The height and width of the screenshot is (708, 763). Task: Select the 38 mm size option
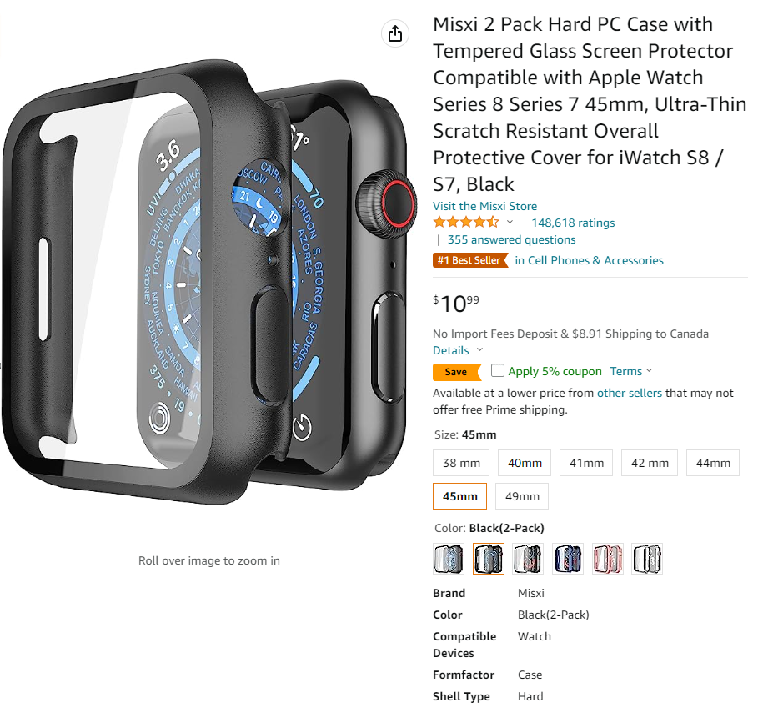pyautogui.click(x=461, y=463)
